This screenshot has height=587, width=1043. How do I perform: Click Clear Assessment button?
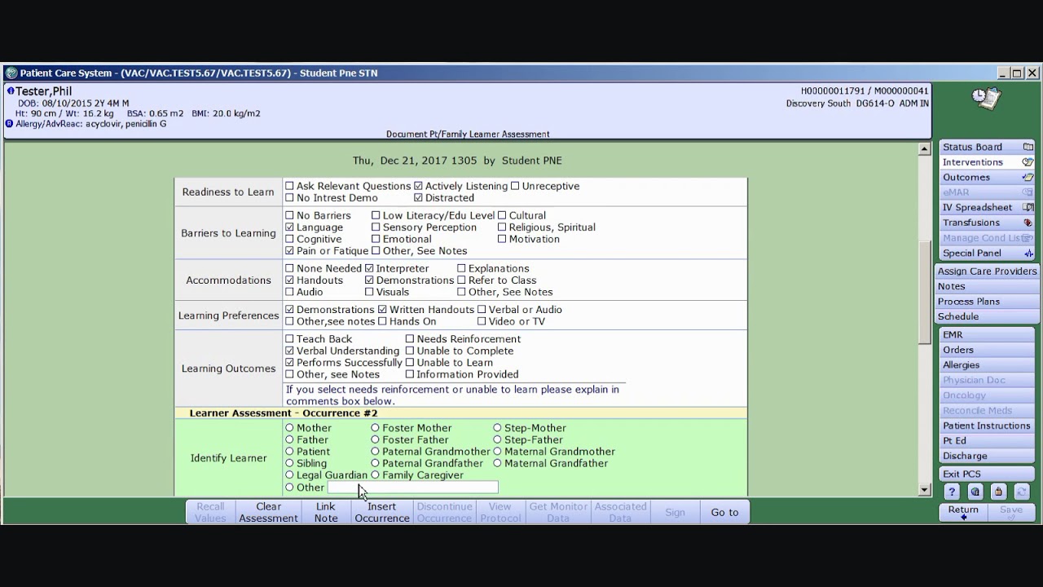point(268,512)
